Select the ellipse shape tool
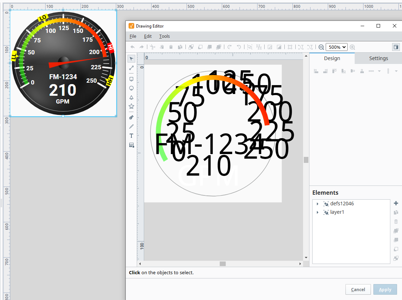Image resolution: width=402 pixels, height=300 pixels. (x=131, y=88)
